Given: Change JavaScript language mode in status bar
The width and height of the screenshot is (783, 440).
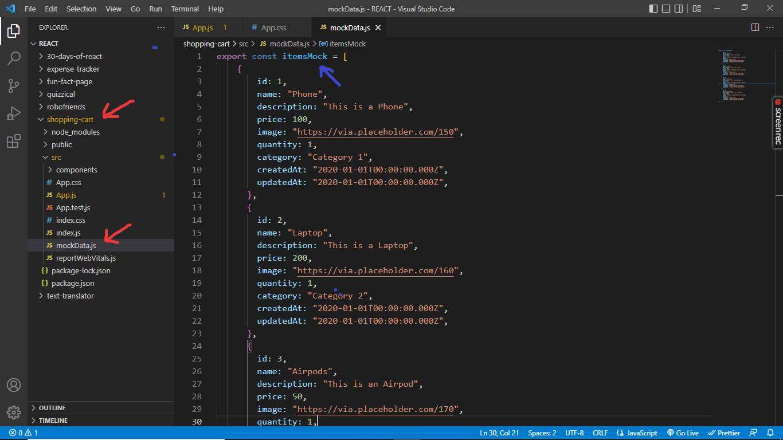Looking at the screenshot, I should click(x=637, y=433).
